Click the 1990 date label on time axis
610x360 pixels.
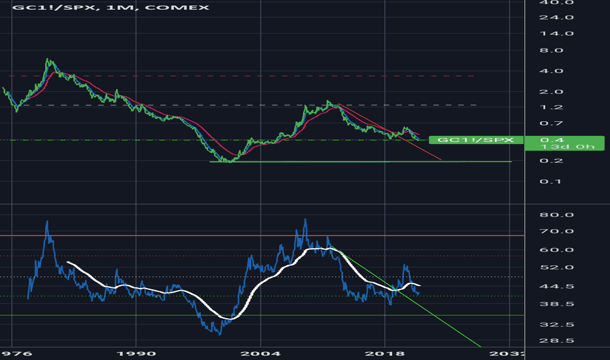[136, 353]
